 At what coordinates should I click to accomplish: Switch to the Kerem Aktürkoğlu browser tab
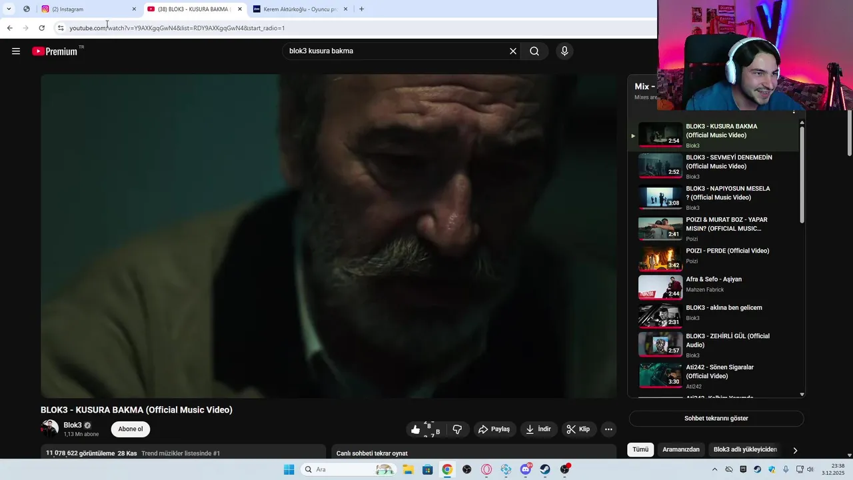tap(300, 9)
